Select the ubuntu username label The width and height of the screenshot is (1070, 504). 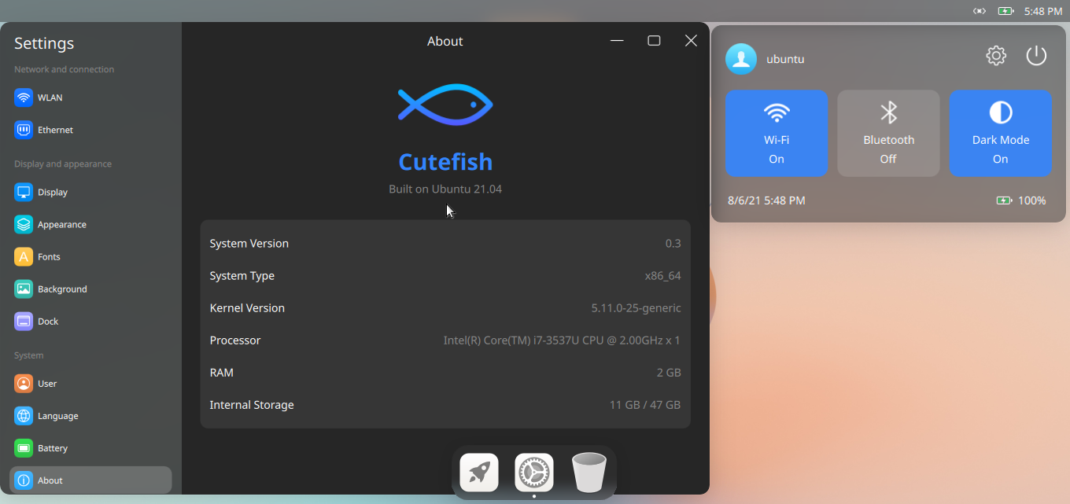tap(785, 59)
